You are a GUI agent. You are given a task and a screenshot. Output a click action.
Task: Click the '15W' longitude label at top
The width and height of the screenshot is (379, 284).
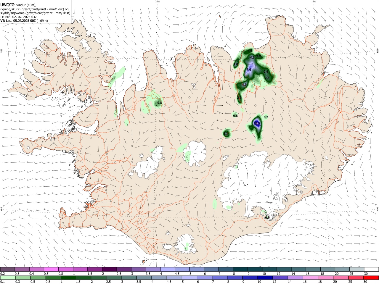314,1
